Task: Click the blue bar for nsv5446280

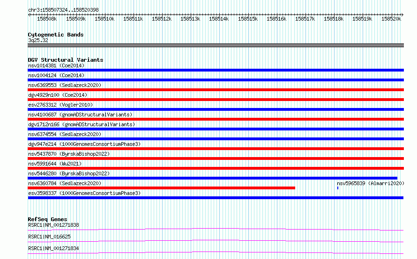Action: click(213, 178)
